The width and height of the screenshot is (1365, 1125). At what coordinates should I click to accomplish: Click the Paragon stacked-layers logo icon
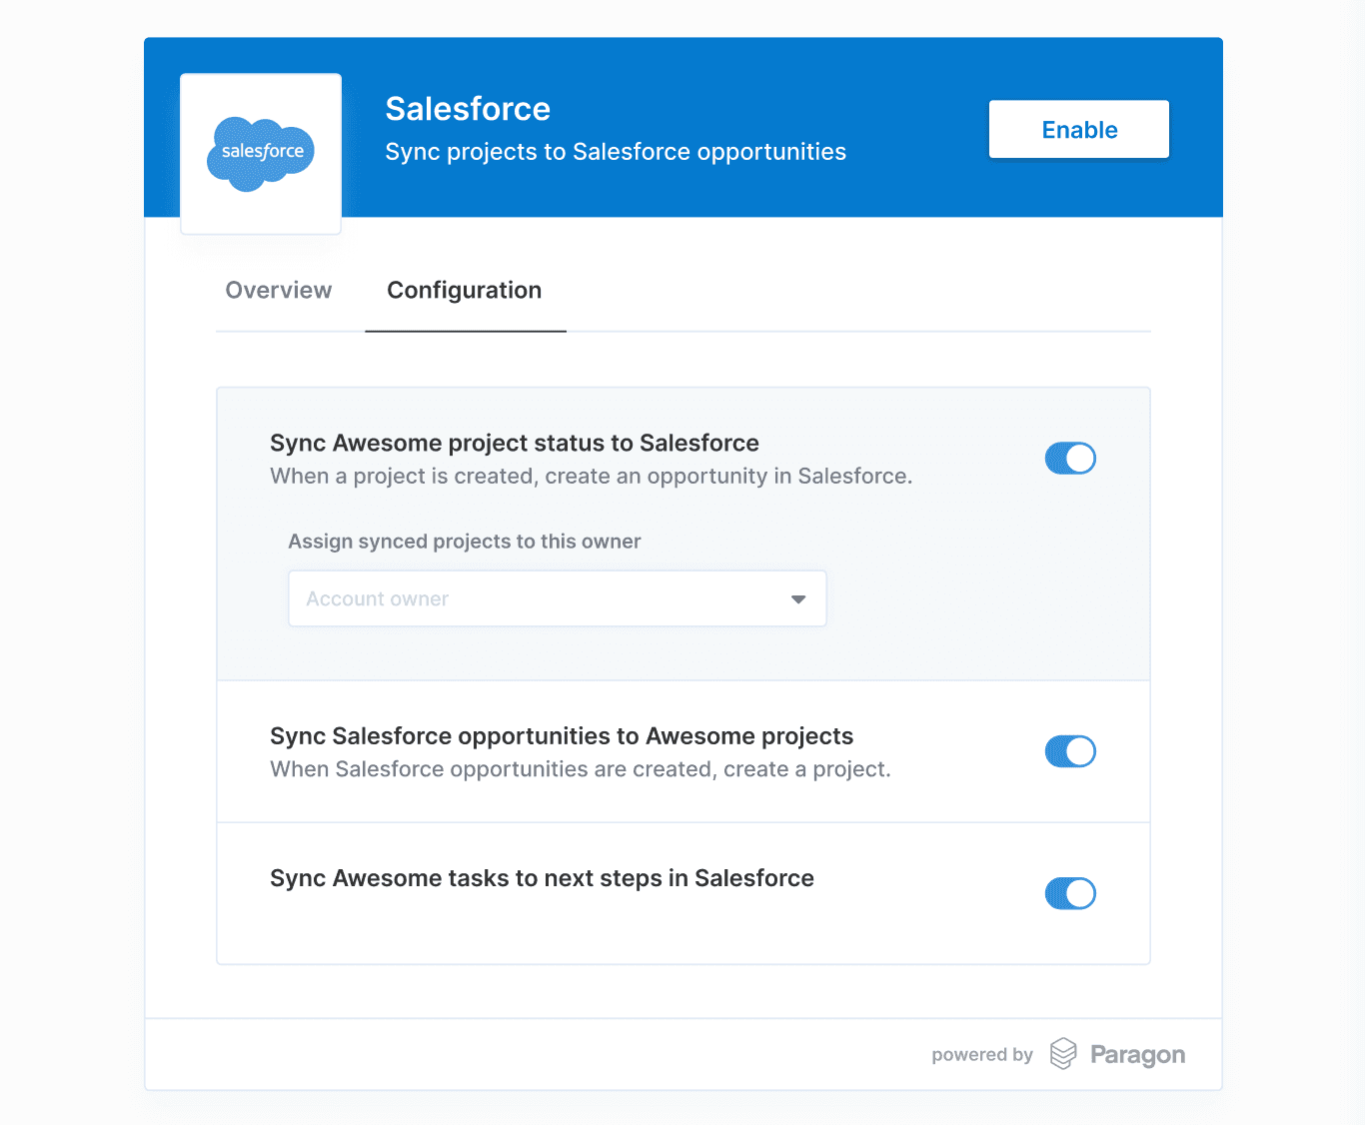click(x=1063, y=1053)
